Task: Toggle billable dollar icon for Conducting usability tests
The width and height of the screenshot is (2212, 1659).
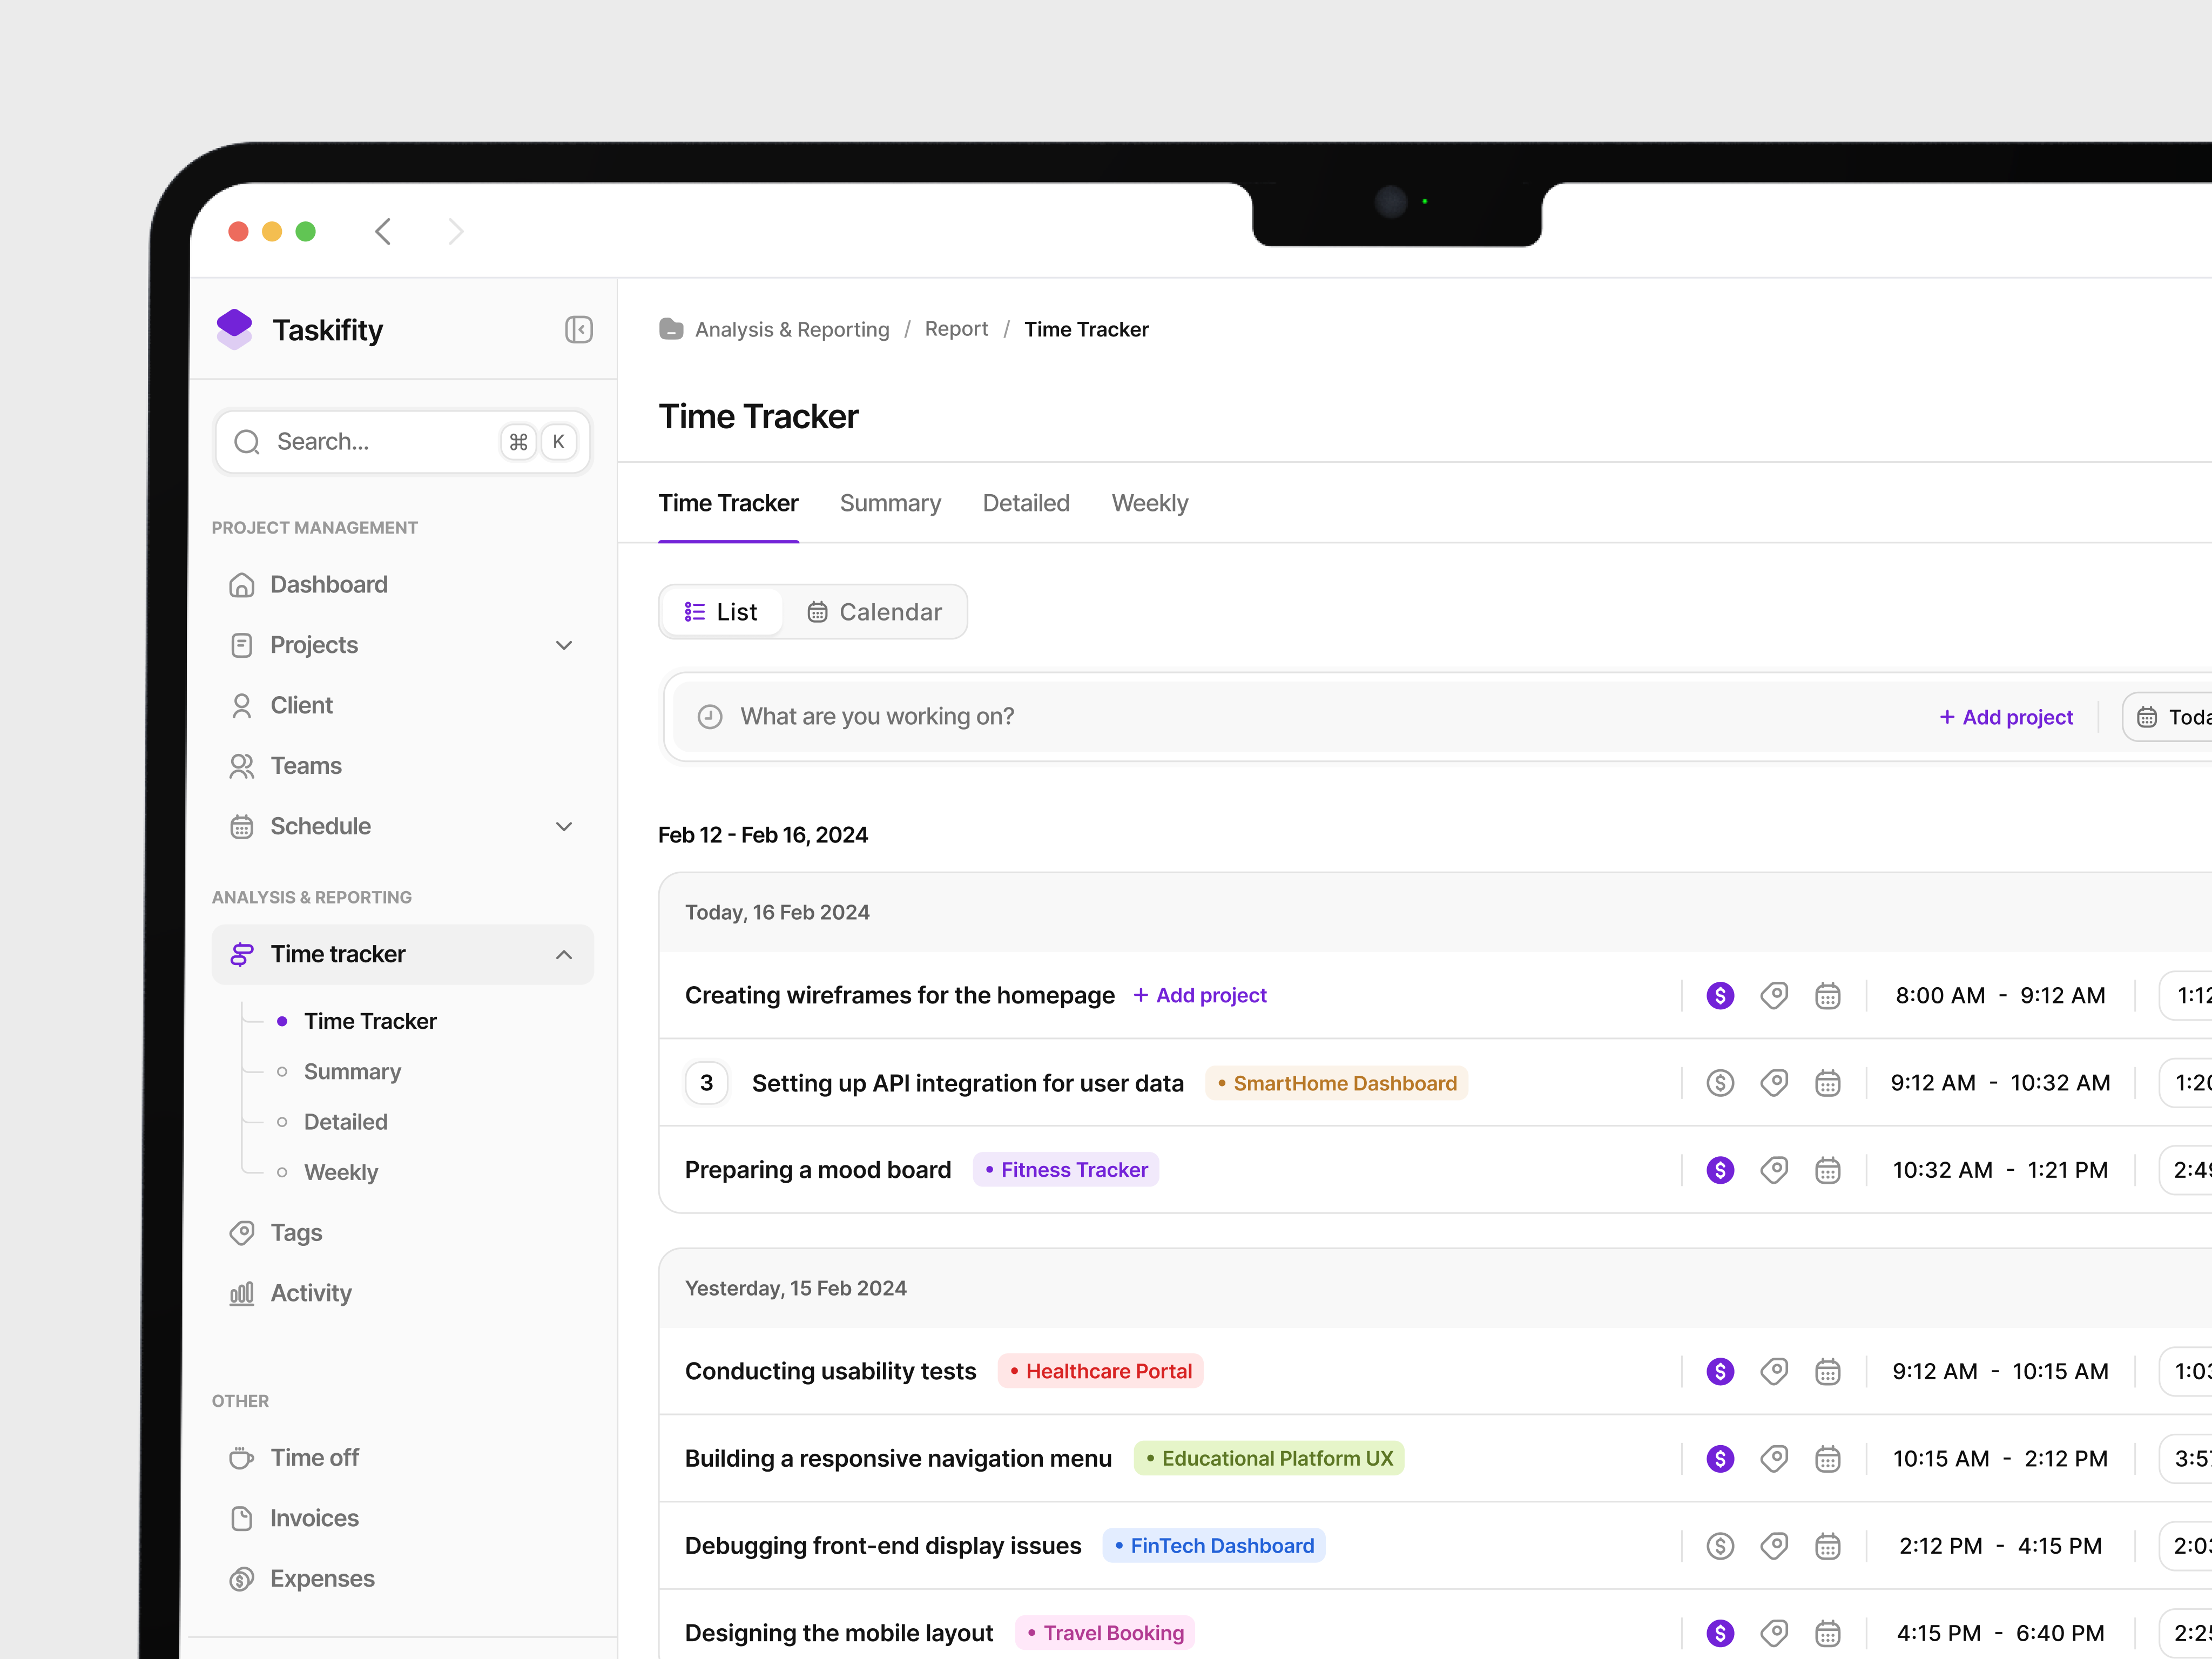Action: click(1720, 1371)
